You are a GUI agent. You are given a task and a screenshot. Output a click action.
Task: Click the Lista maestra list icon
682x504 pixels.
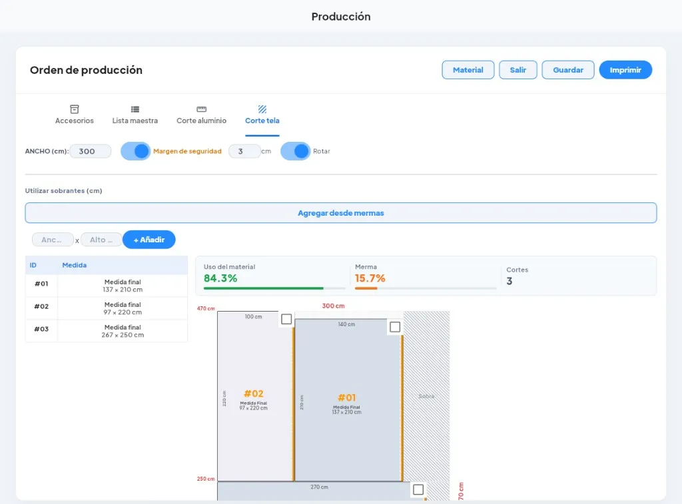[135, 109]
